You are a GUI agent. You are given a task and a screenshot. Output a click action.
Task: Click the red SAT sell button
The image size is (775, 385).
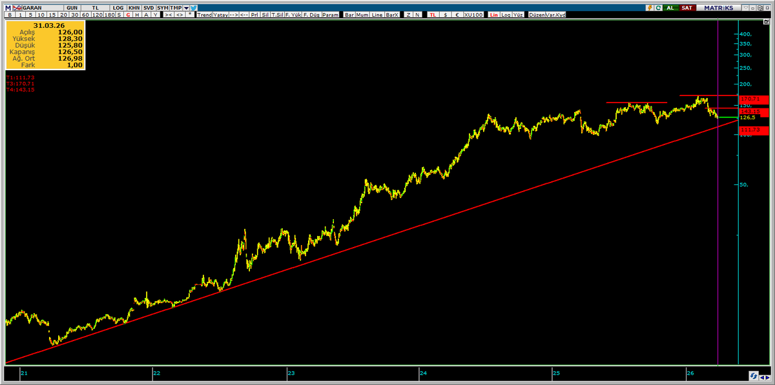coord(687,6)
